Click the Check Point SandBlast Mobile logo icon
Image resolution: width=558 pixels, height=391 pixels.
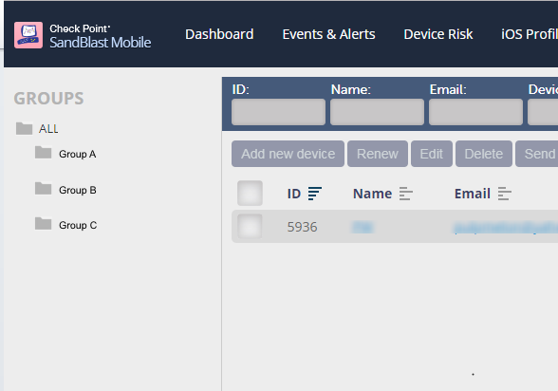click(x=28, y=35)
